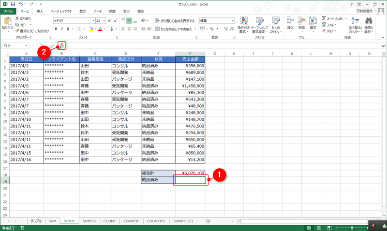Switch to the View (表示) ribbon tab

tap(126, 11)
